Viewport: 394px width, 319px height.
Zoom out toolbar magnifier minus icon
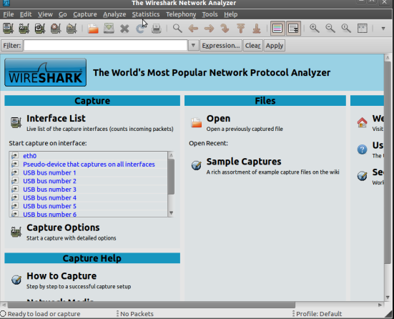tap(330, 28)
